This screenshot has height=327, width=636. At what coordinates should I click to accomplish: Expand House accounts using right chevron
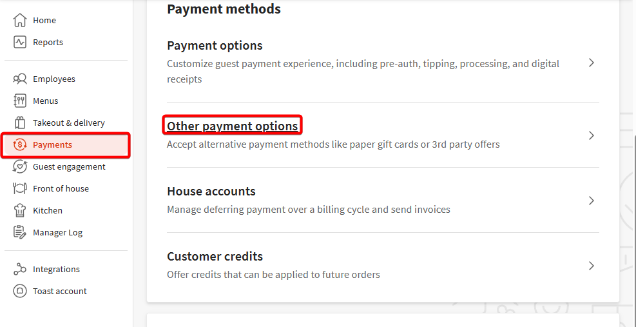(592, 201)
